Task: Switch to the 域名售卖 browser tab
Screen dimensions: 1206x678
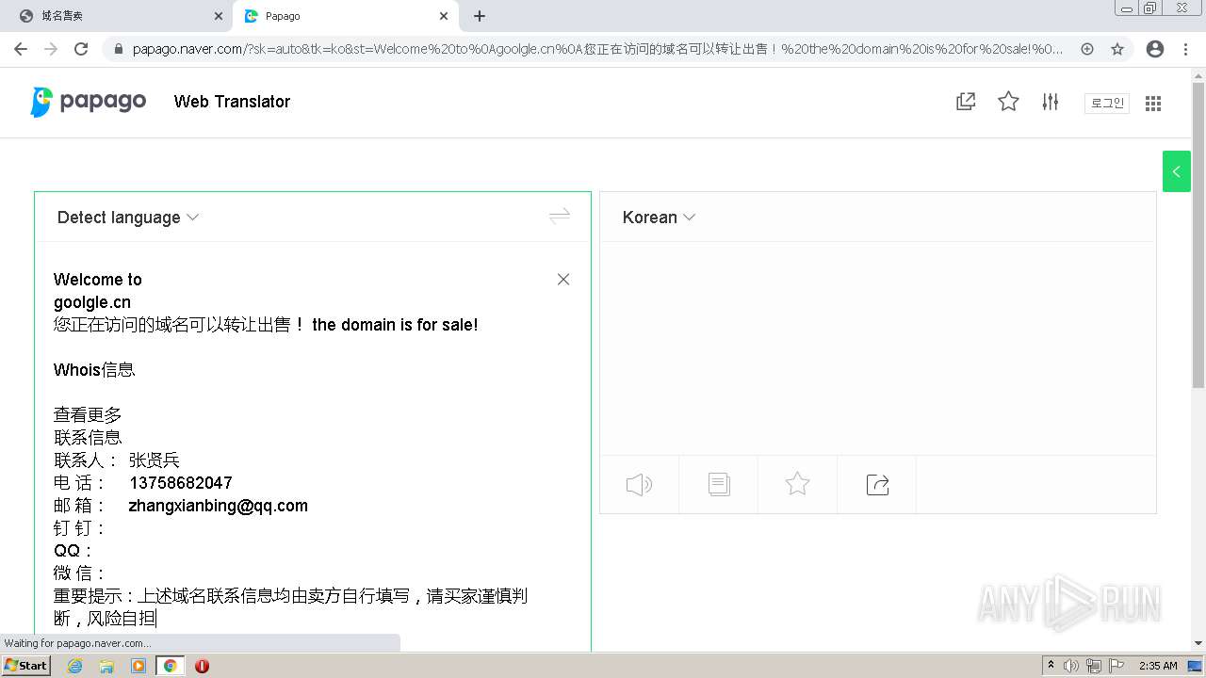Action: pyautogui.click(x=117, y=16)
